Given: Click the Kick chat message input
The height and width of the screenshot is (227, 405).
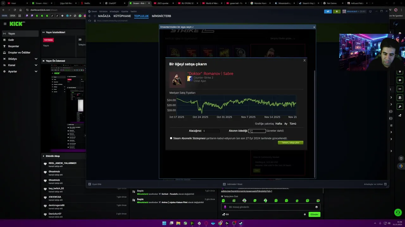Looking at the screenshot, I should click(271, 207).
